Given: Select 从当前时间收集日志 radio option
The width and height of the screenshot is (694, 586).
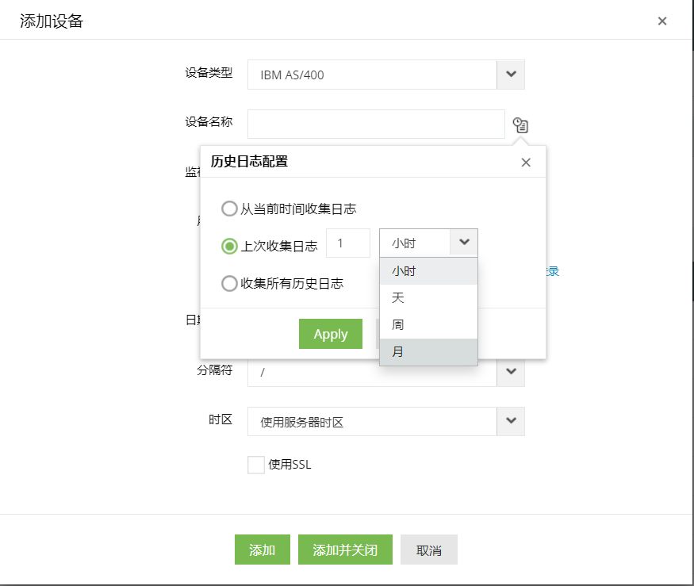Looking at the screenshot, I should tap(229, 209).
